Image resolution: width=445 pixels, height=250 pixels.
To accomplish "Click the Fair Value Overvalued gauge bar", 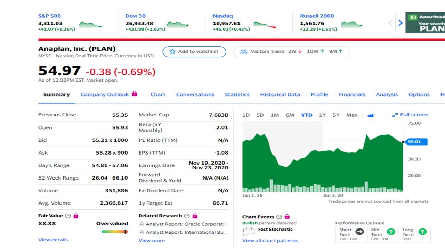I will tap(115, 232).
